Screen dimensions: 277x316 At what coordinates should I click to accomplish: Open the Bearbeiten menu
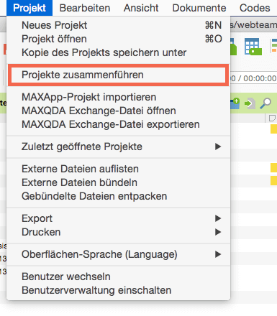(x=85, y=8)
